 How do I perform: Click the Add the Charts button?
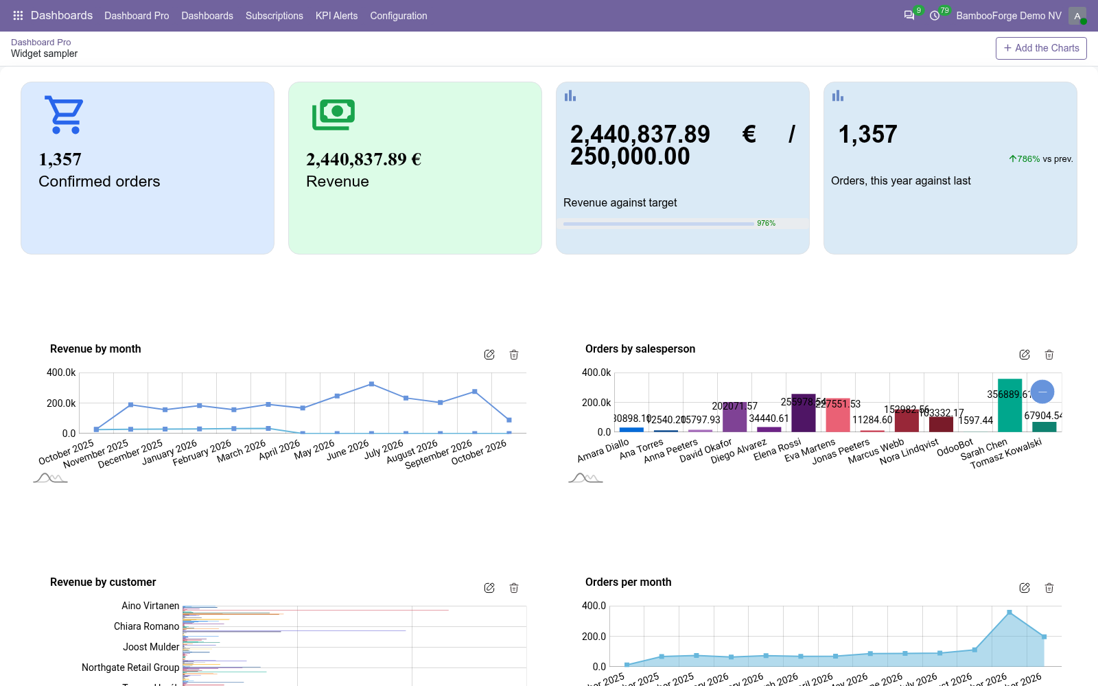[1041, 48]
